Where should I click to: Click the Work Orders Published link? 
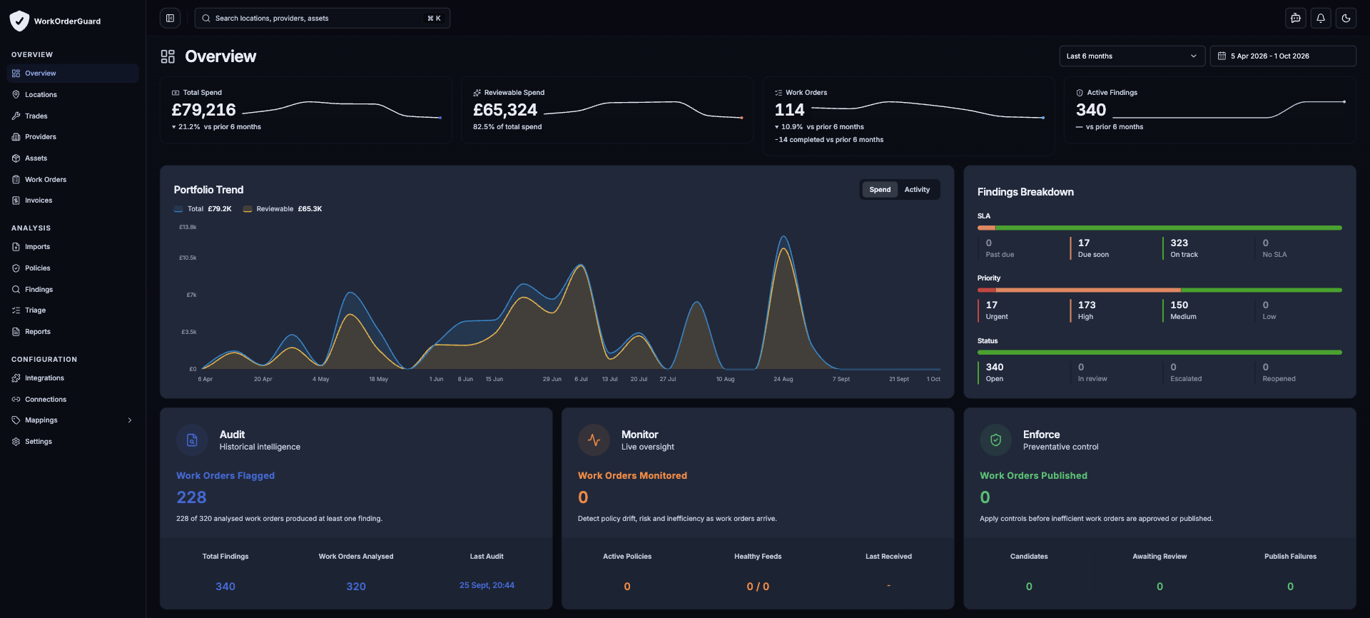pyautogui.click(x=1033, y=475)
